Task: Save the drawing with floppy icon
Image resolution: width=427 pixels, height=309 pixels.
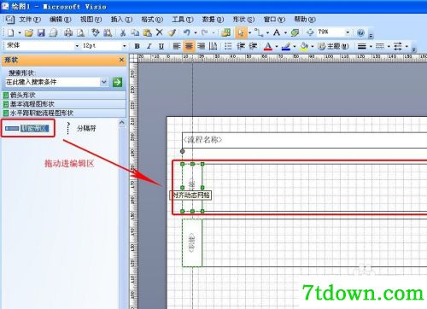Action: tap(41, 32)
